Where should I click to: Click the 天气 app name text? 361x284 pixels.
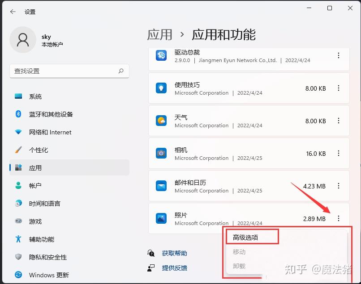click(181, 117)
